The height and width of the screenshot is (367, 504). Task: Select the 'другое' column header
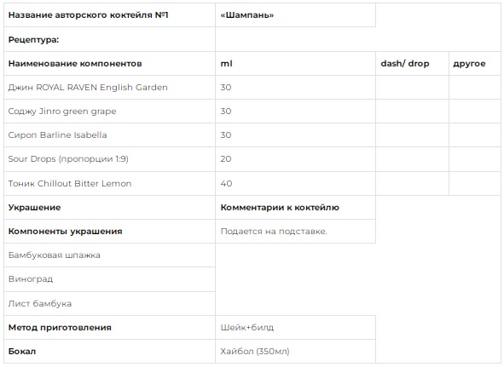475,64
